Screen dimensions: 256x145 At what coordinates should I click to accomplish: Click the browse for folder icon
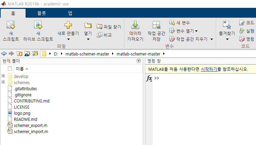click(x=27, y=53)
